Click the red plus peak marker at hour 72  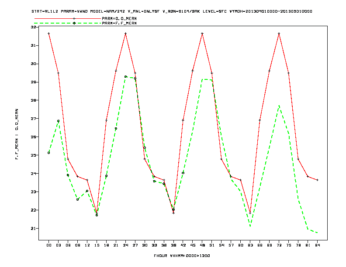[279, 34]
